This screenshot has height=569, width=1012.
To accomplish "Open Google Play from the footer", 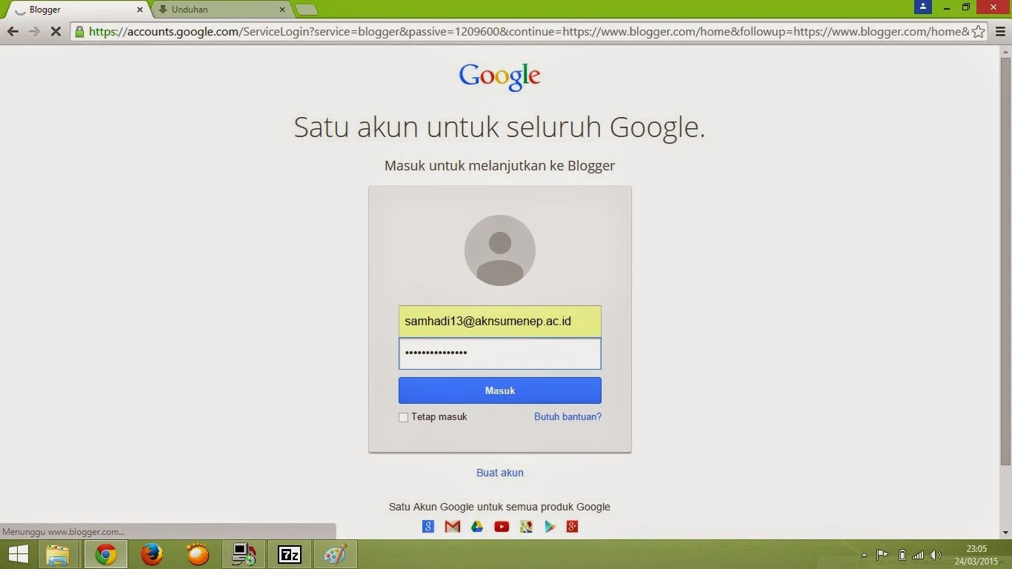I will 550,526.
